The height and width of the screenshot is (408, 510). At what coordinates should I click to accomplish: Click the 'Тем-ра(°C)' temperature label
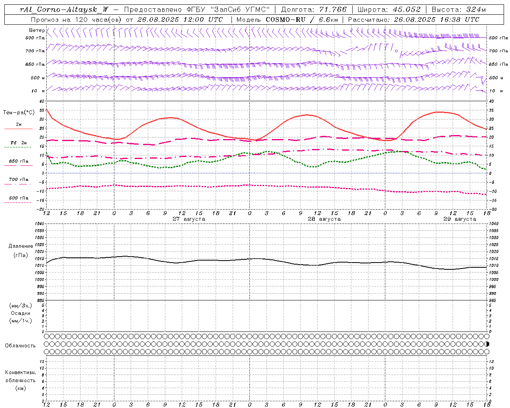(x=19, y=113)
